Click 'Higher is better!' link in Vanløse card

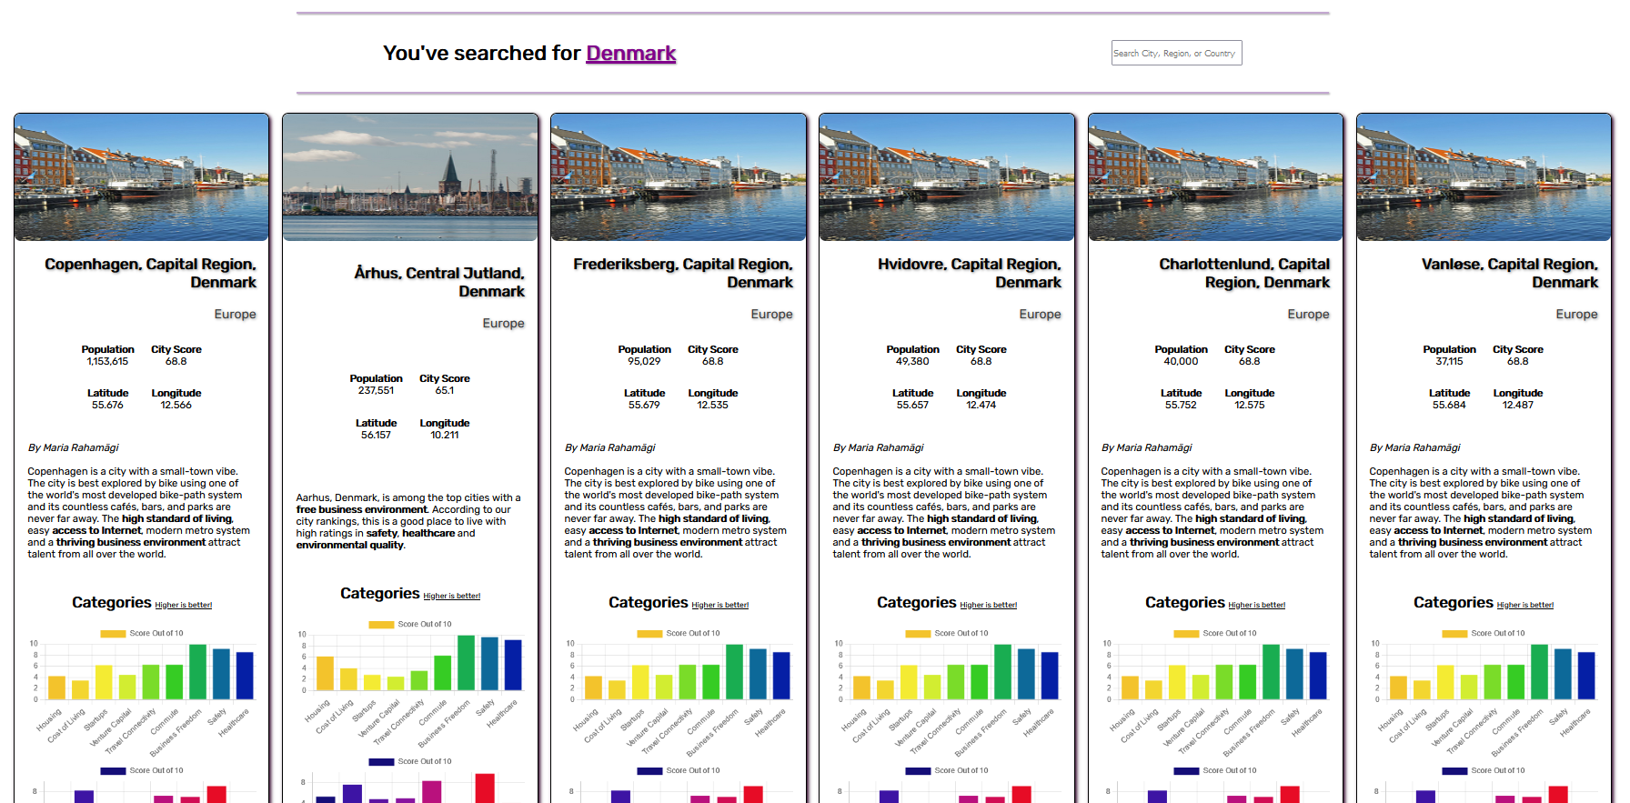[x=1524, y=605]
